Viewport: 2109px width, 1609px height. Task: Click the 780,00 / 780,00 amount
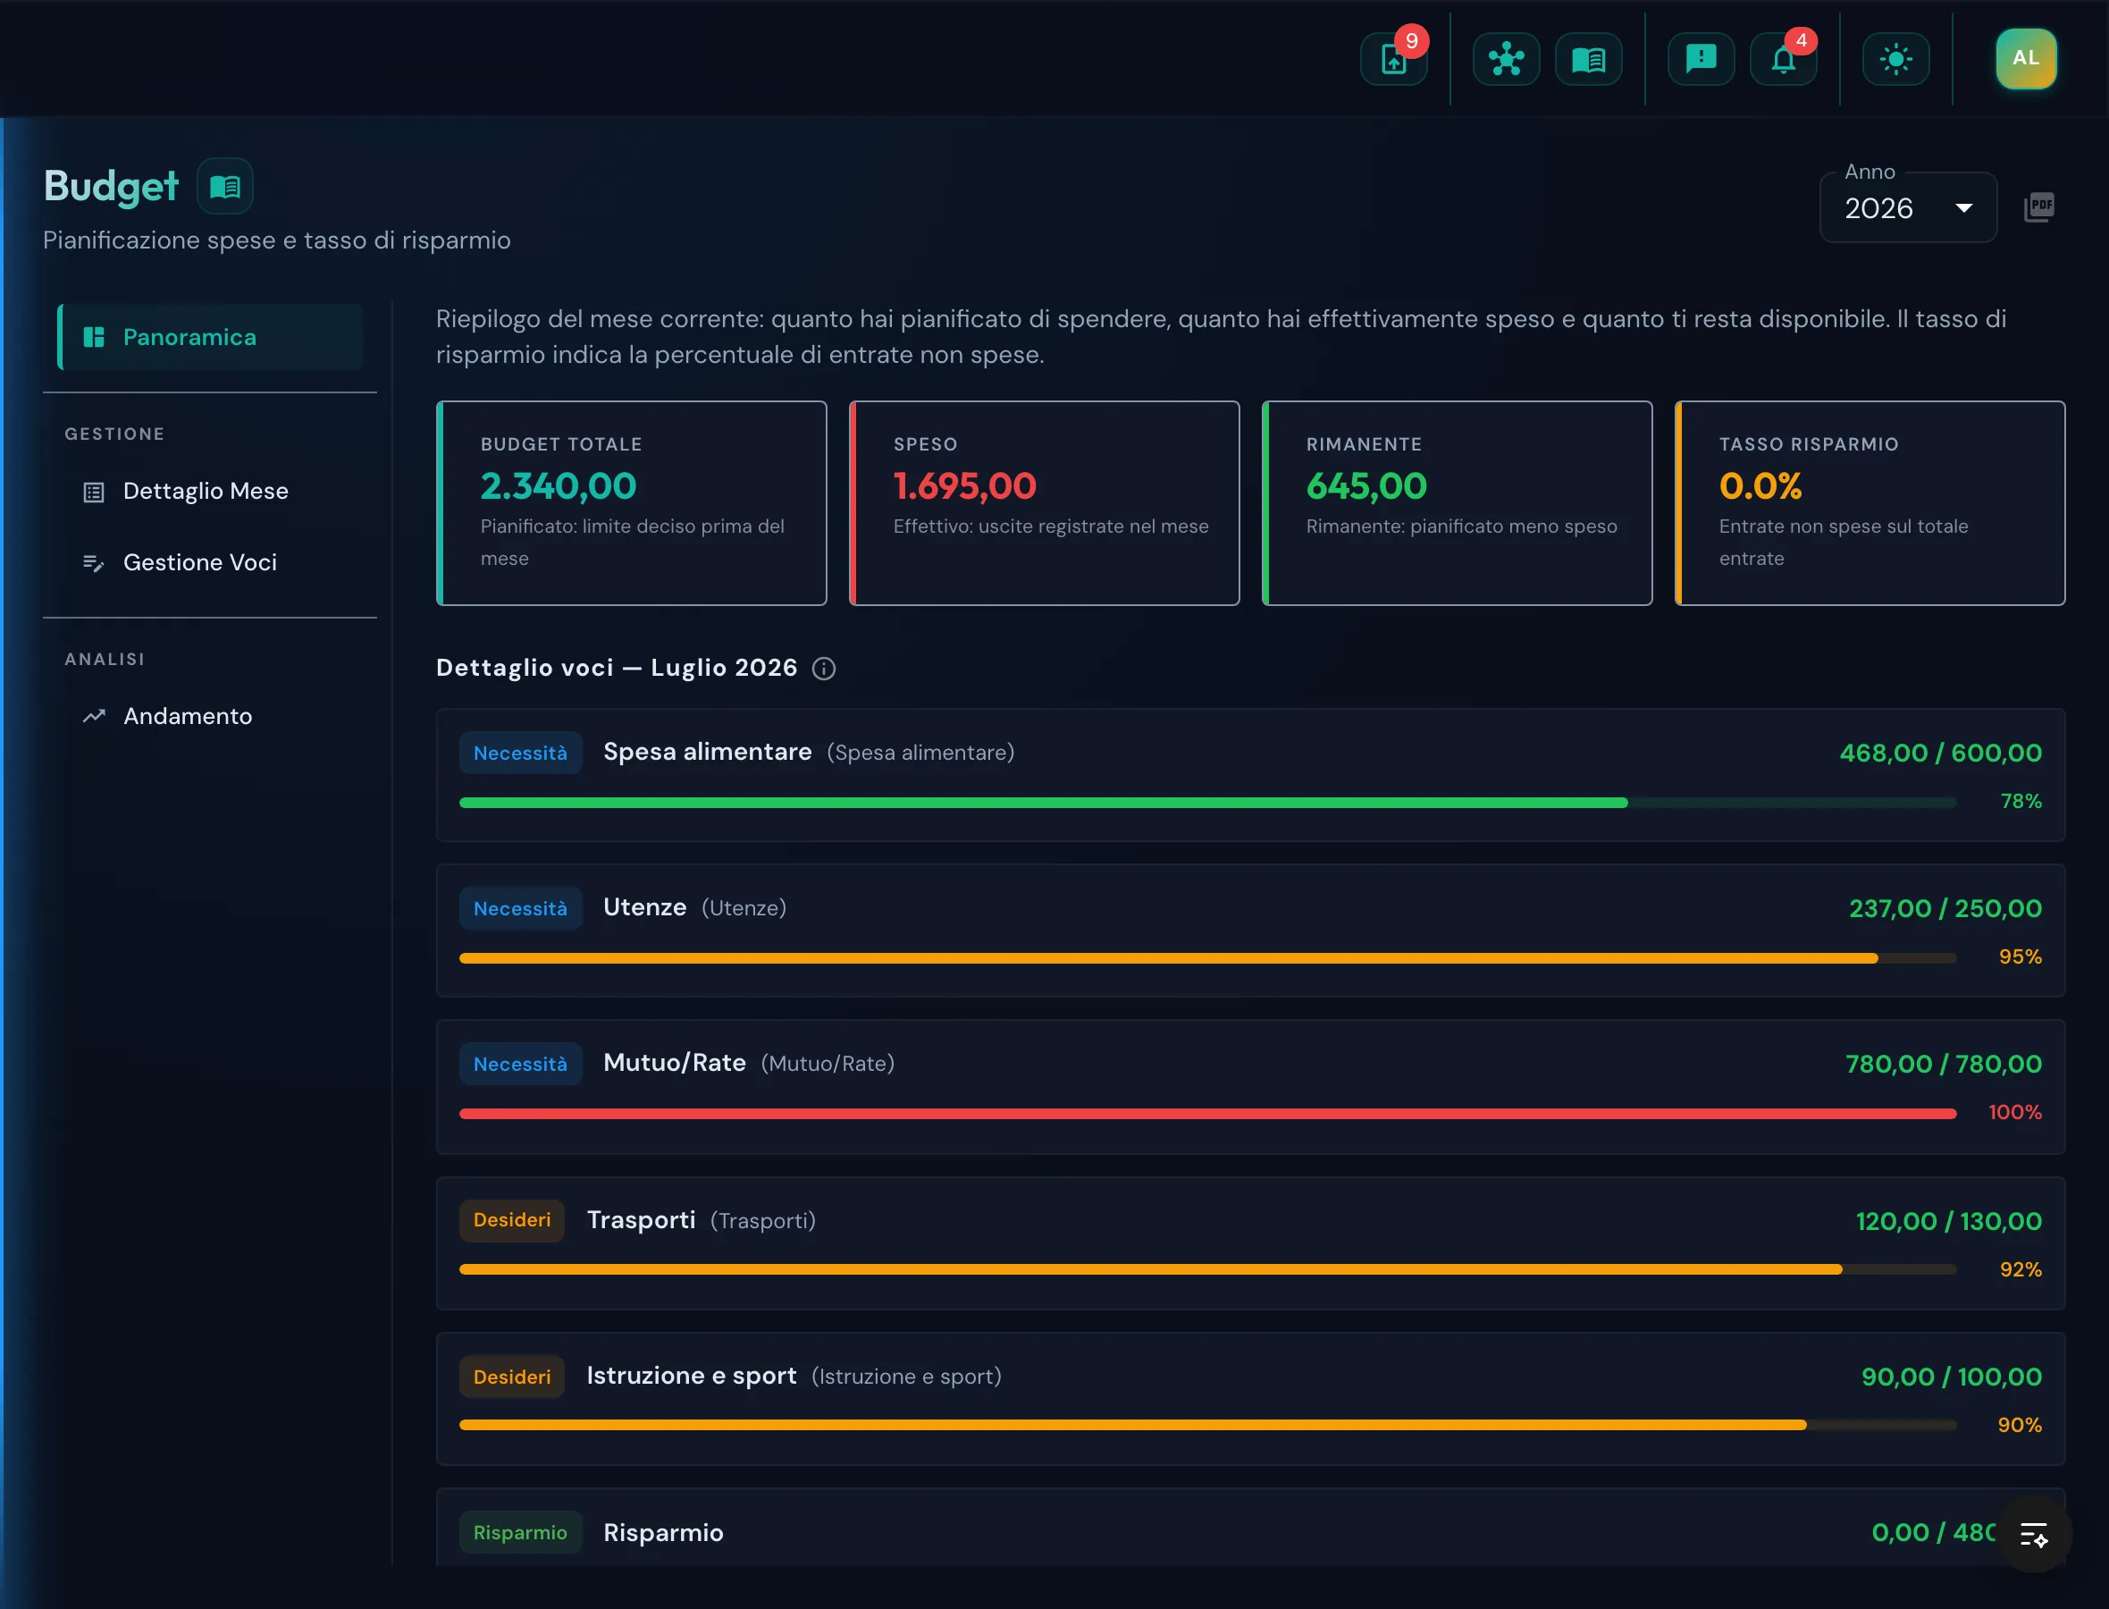[1944, 1064]
